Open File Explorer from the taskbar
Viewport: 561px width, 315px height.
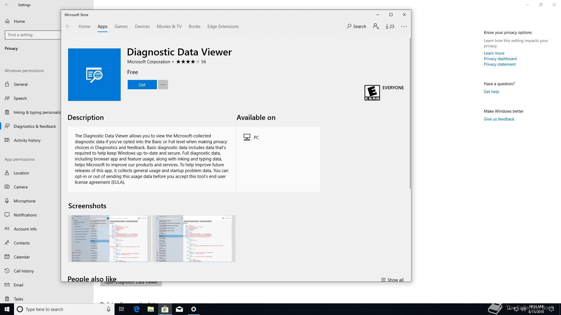151,309
